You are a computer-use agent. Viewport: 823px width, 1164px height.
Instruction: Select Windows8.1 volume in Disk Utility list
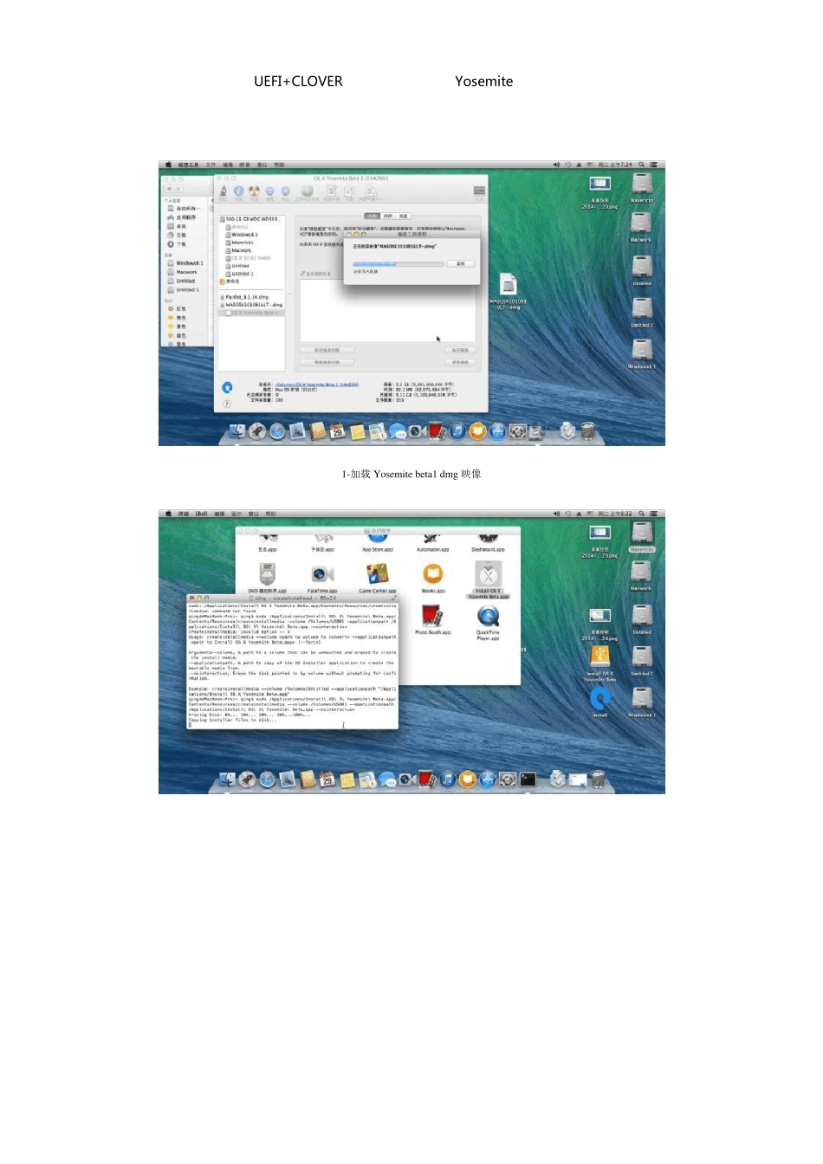[x=244, y=235]
